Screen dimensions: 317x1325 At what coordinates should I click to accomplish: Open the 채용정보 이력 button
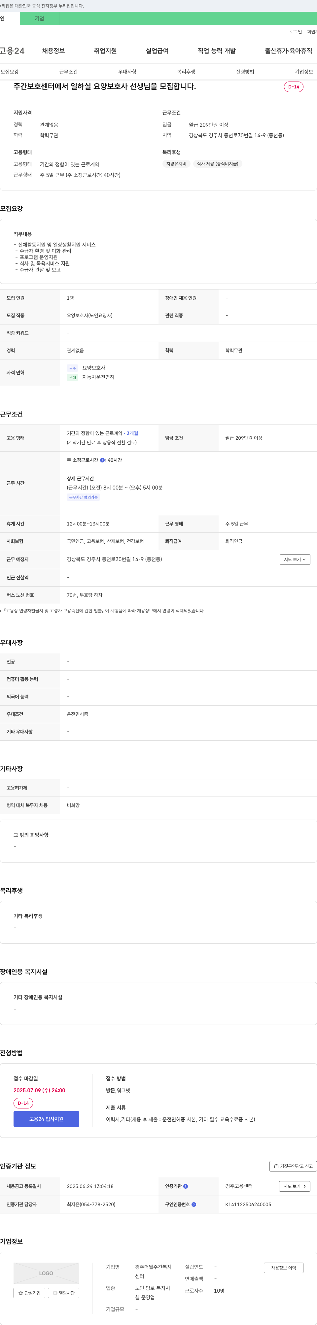pos(284,1268)
